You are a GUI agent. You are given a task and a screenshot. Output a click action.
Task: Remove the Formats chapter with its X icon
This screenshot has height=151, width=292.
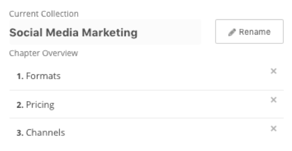(x=273, y=71)
